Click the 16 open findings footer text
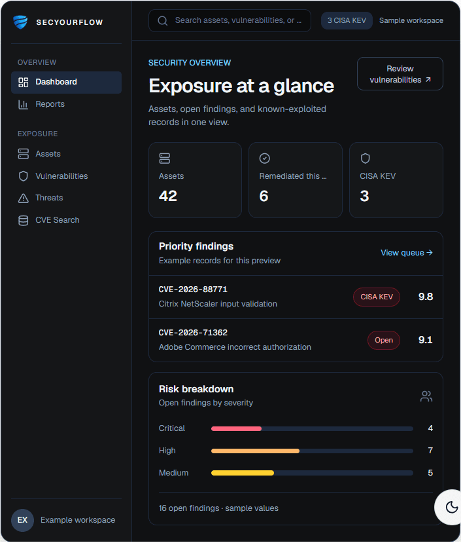Screen dimensions: 461x543 (x=218, y=508)
